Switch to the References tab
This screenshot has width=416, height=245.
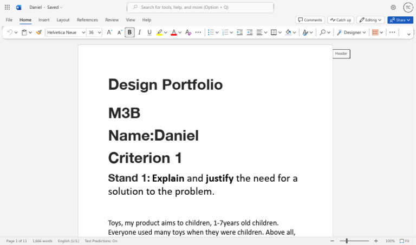point(87,20)
